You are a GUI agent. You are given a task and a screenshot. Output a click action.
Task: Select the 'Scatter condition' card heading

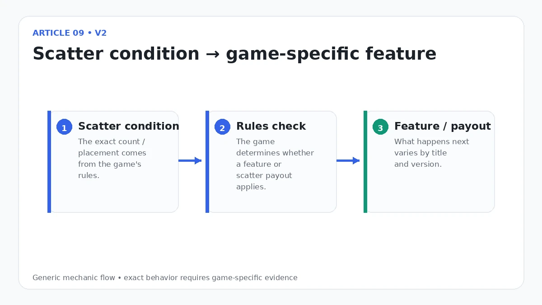pos(128,126)
